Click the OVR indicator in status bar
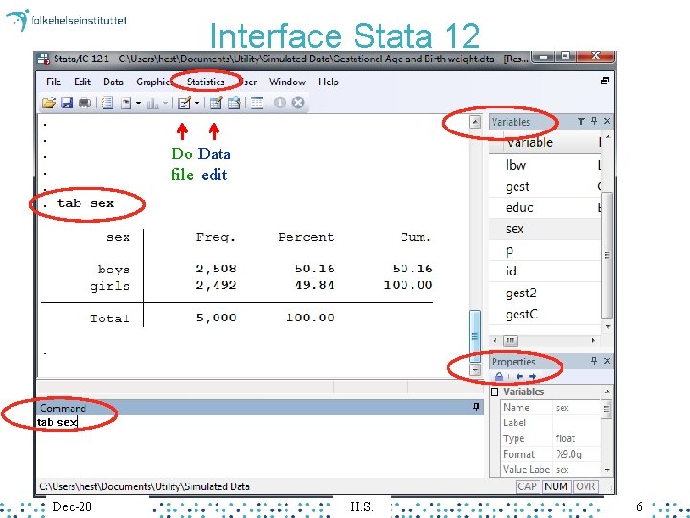The image size is (690, 518). tap(586, 486)
